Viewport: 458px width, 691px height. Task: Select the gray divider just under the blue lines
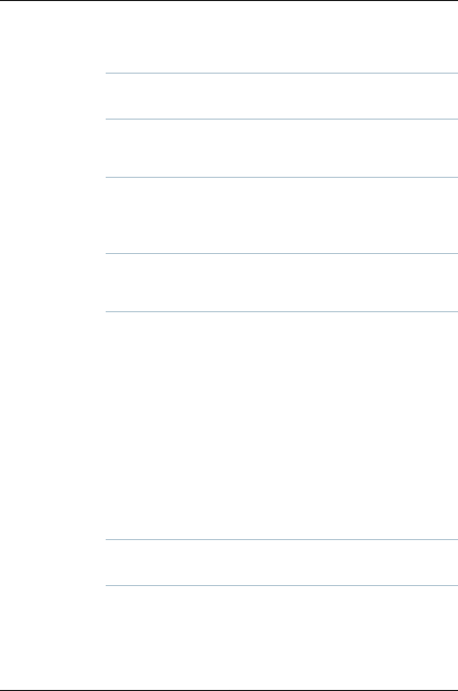[282, 312]
